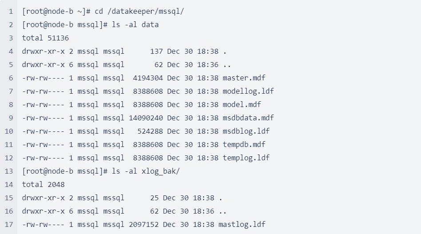Click line number 1 in gutter
Viewport: 421px width, 234px height.
pos(11,12)
